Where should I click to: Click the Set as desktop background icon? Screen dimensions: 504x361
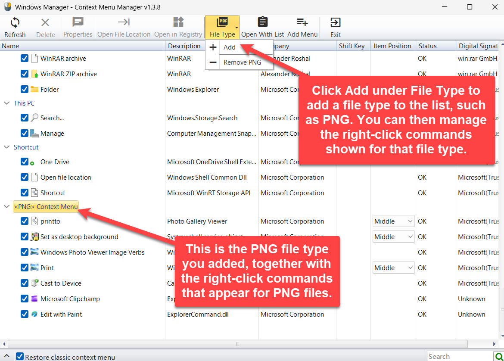tap(34, 237)
